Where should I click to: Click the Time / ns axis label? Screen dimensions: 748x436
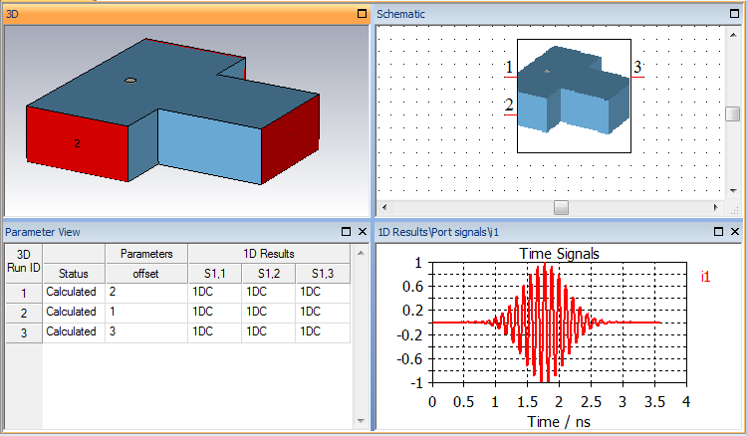[x=559, y=422]
